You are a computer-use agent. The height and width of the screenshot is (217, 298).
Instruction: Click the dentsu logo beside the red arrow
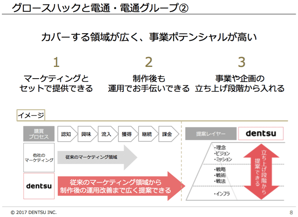[39, 186]
